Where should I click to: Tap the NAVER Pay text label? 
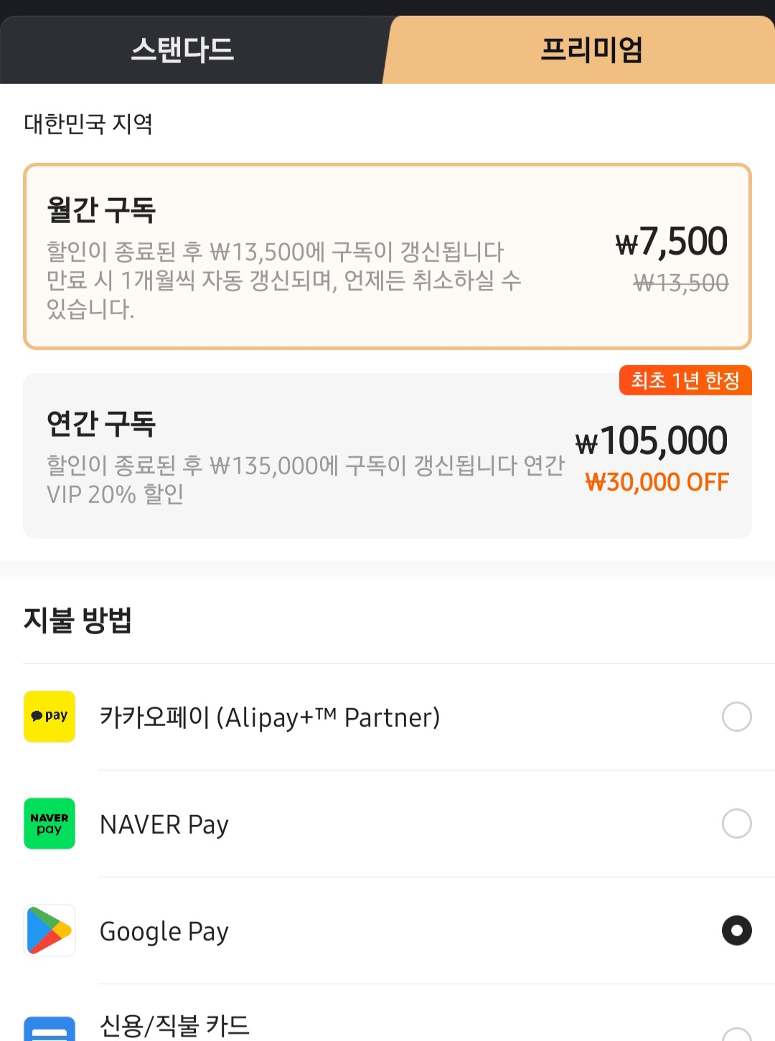164,824
